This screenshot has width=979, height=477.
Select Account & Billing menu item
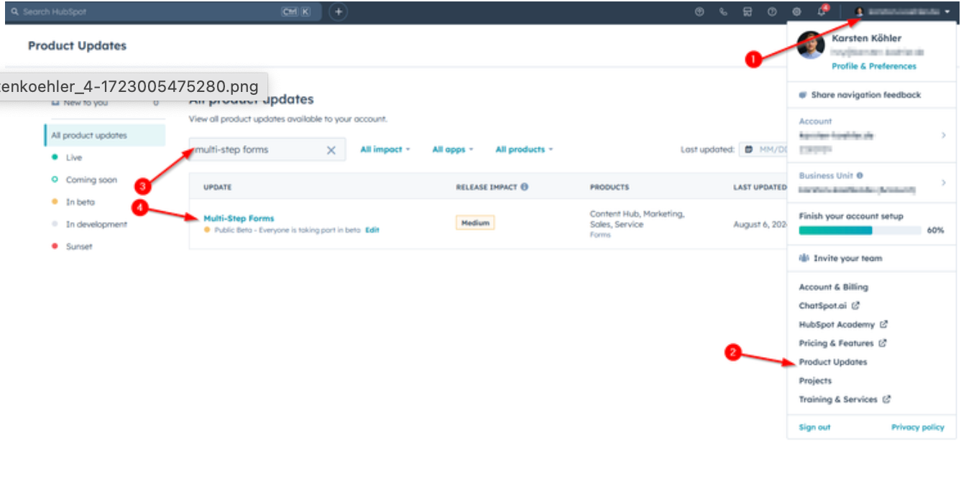point(833,287)
